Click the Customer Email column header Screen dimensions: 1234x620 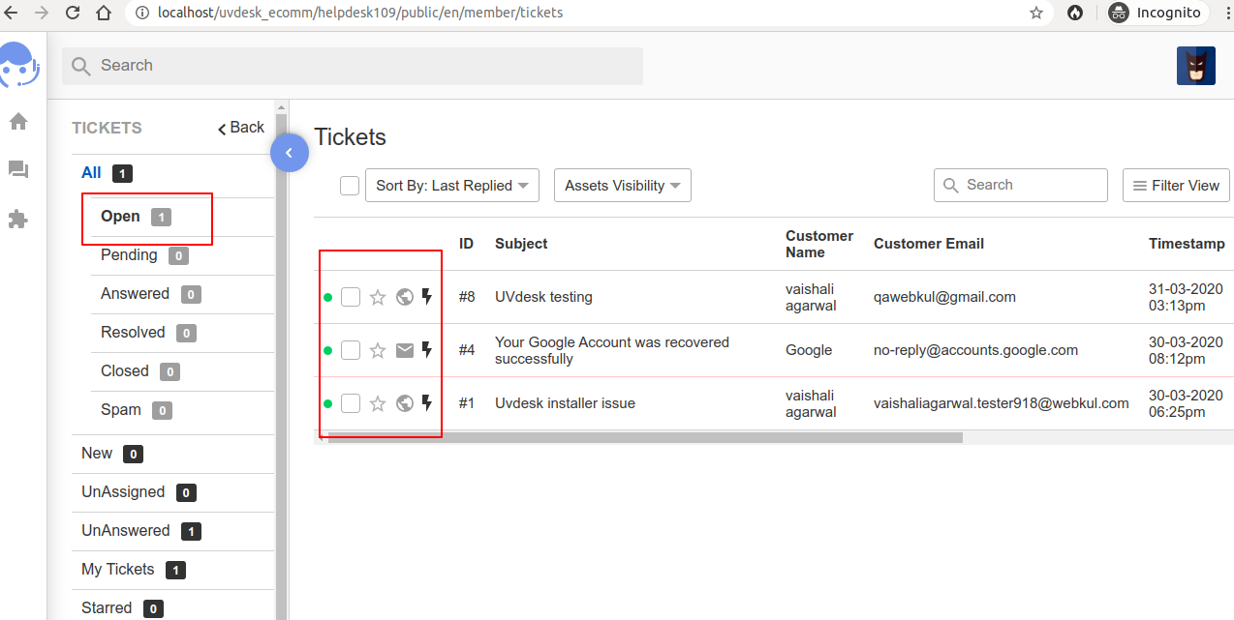tap(929, 244)
